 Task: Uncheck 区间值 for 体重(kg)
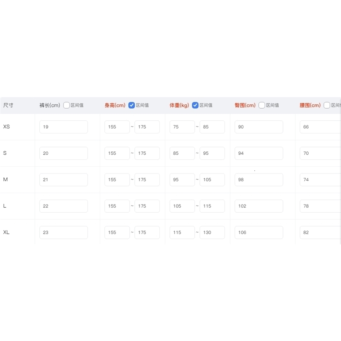(x=195, y=105)
